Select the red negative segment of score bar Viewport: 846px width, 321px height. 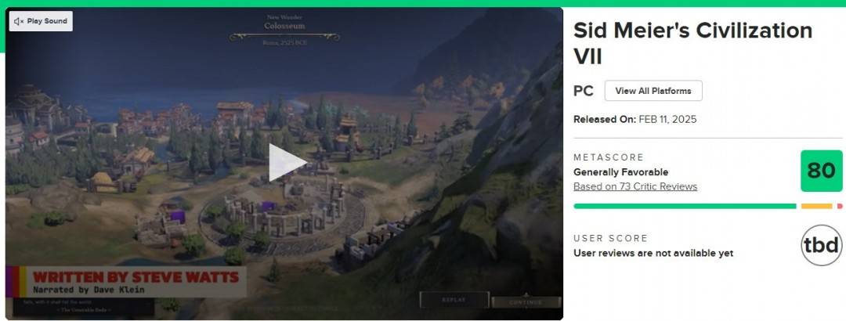pos(840,206)
